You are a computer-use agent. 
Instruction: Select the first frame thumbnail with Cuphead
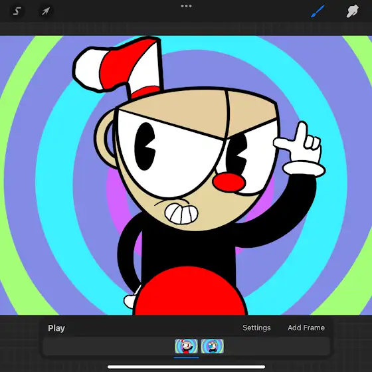(x=186, y=346)
